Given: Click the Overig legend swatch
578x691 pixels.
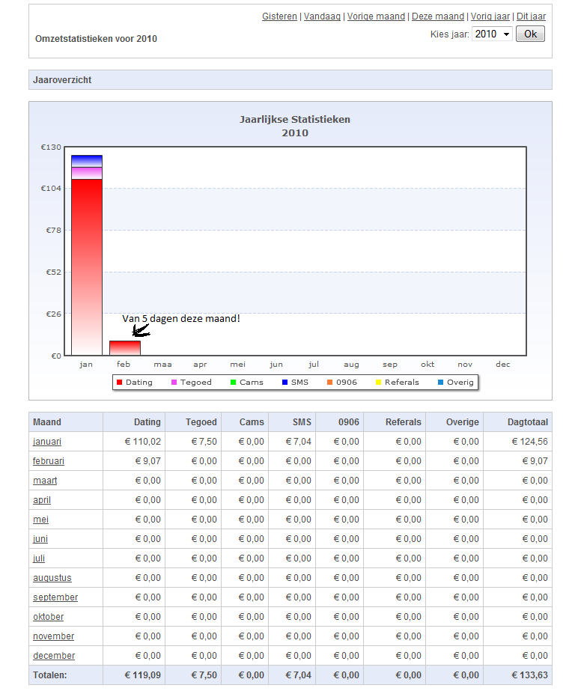Looking at the screenshot, I should (440, 382).
